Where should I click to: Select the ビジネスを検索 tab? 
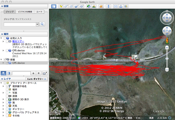(25, 12)
